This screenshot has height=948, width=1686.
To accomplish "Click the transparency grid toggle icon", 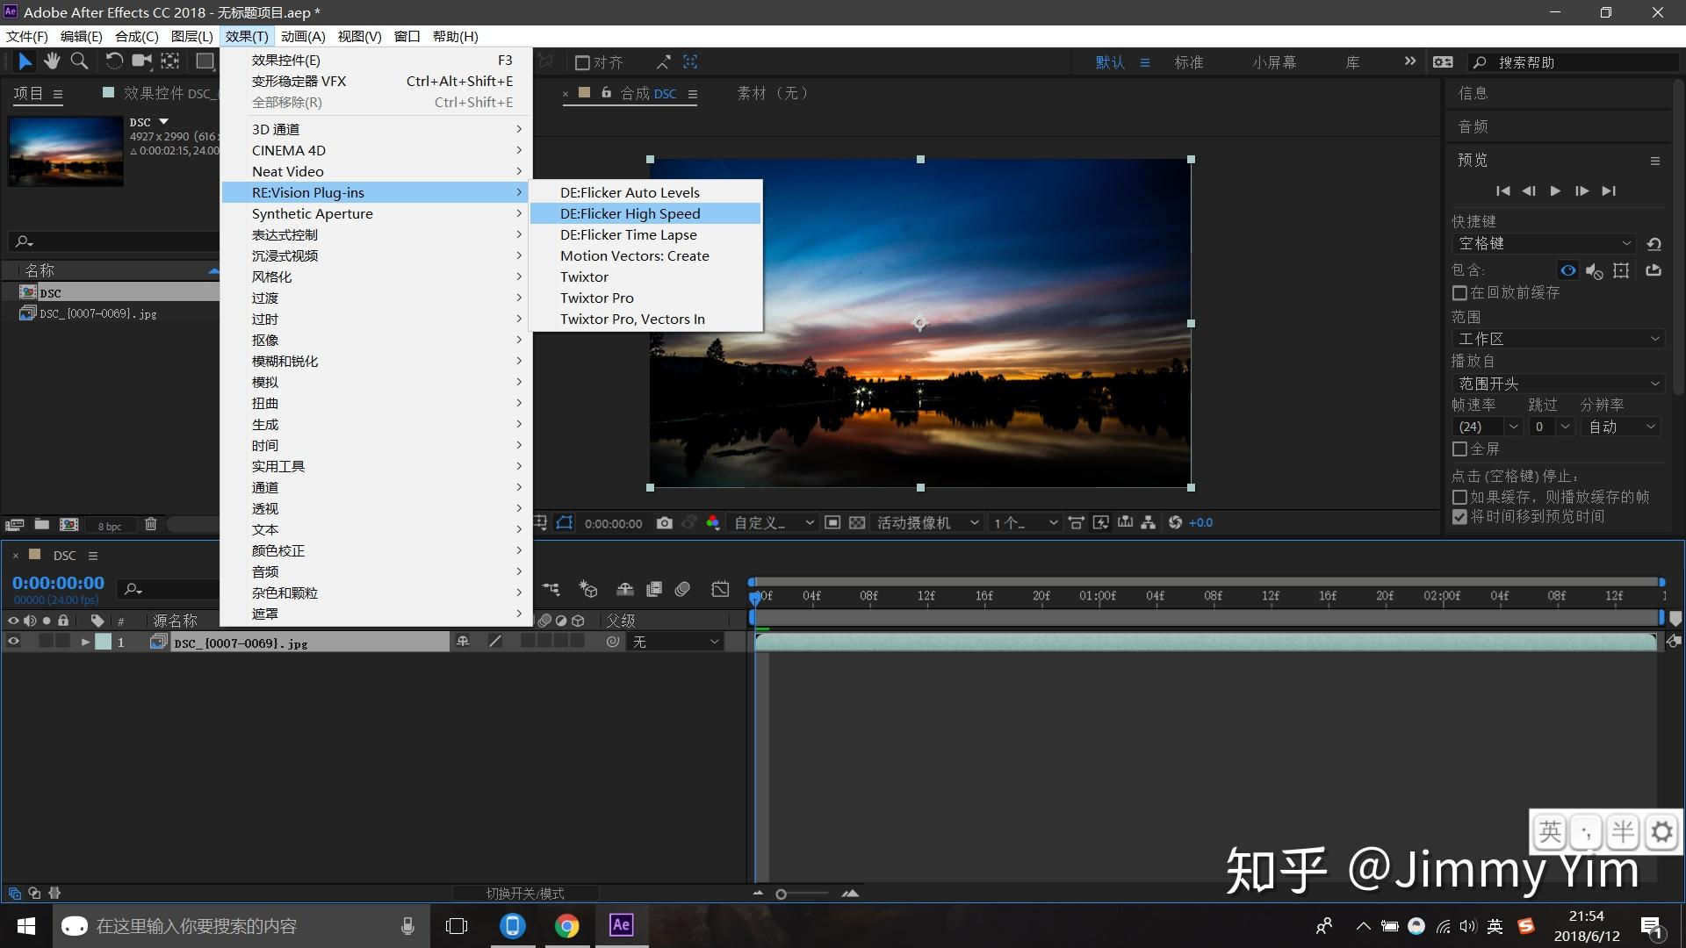I will click(x=858, y=522).
